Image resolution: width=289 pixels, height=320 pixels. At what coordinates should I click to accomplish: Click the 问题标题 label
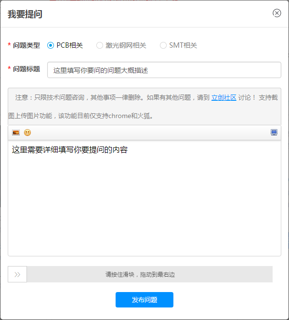tap(26, 69)
